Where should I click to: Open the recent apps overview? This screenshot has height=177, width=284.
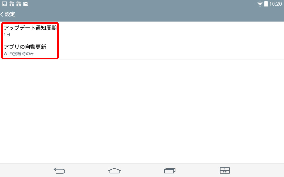(170, 170)
